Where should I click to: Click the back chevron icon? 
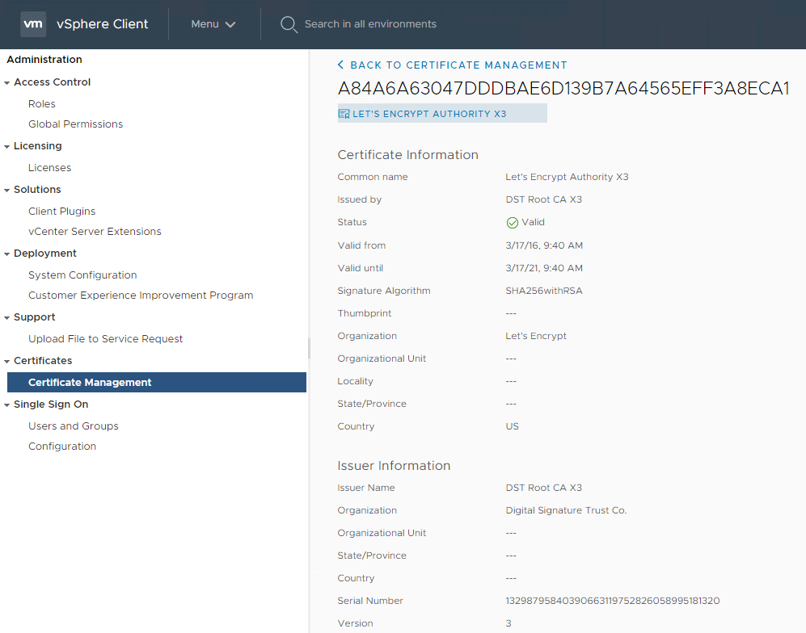[x=340, y=65]
